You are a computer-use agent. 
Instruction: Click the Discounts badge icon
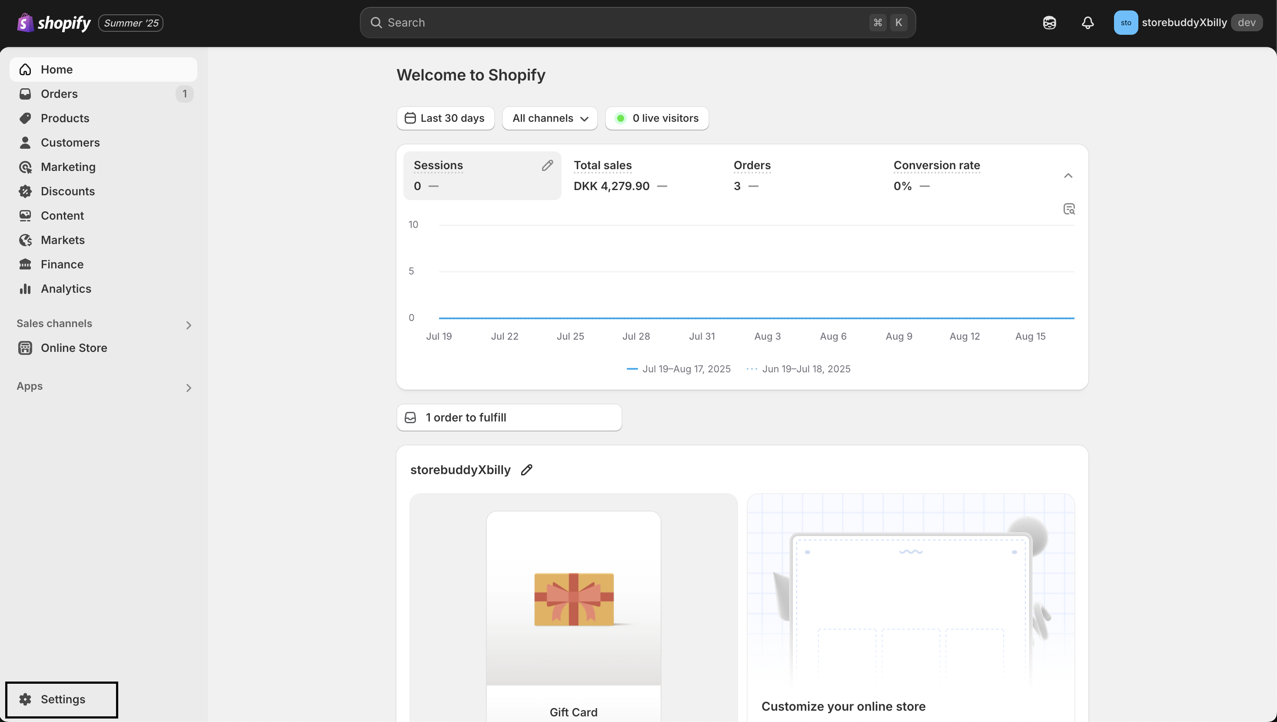tap(25, 191)
